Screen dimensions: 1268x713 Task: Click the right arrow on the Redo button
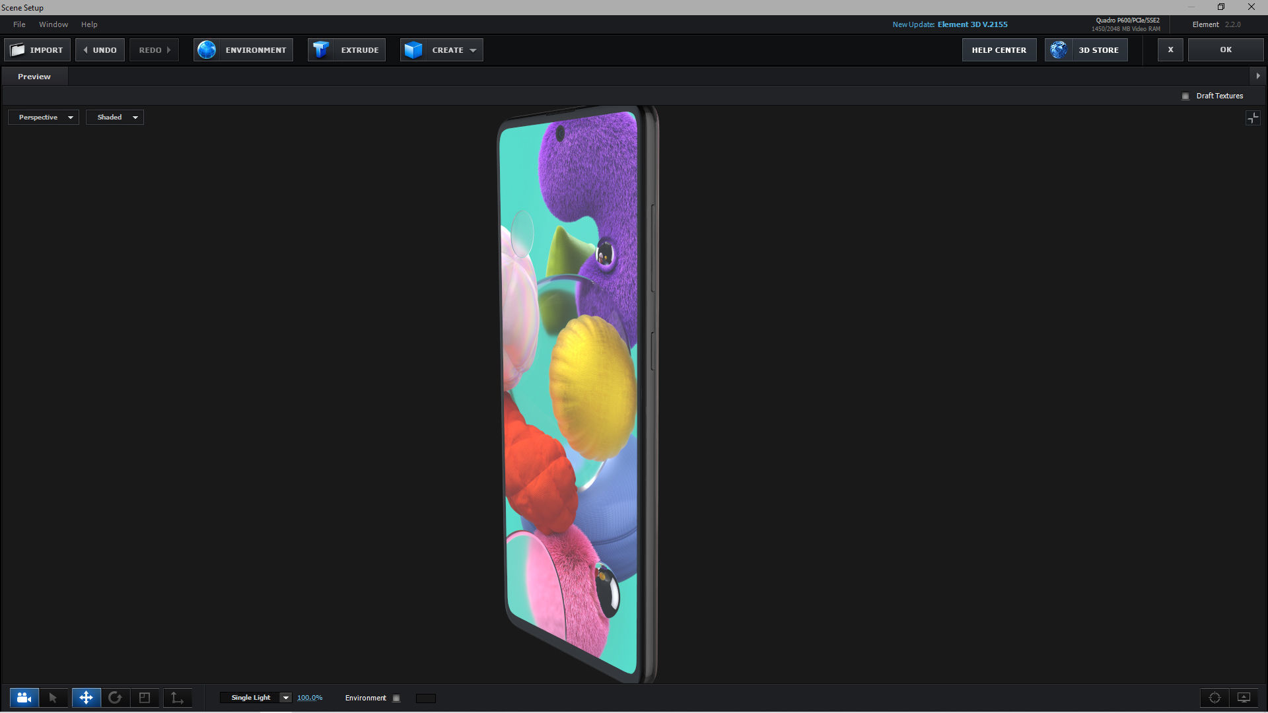169,50
